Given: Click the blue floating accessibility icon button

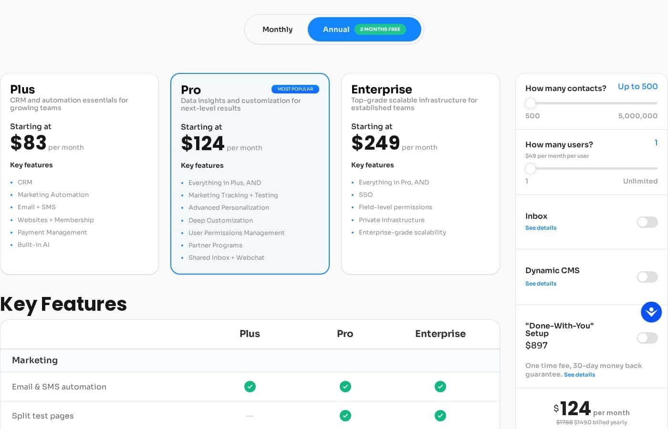Looking at the screenshot, I should click(x=651, y=312).
